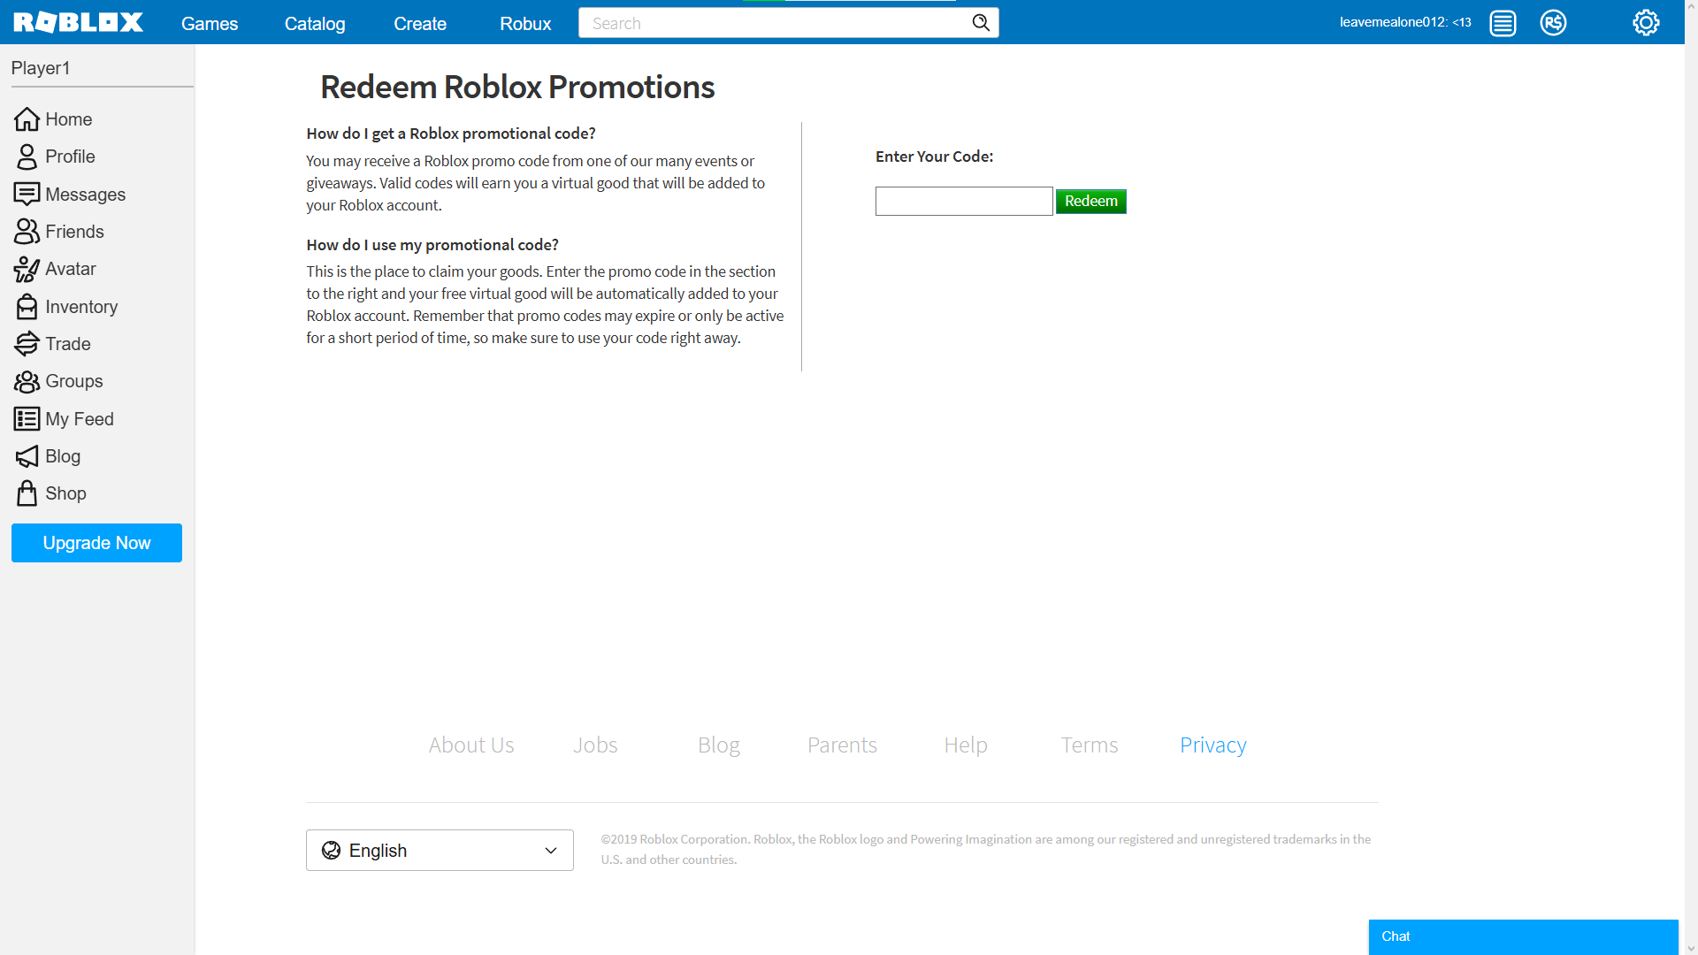Screen dimensions: 1698x955
Task: Click the scrollbar down arrow
Action: [x=1691, y=947]
